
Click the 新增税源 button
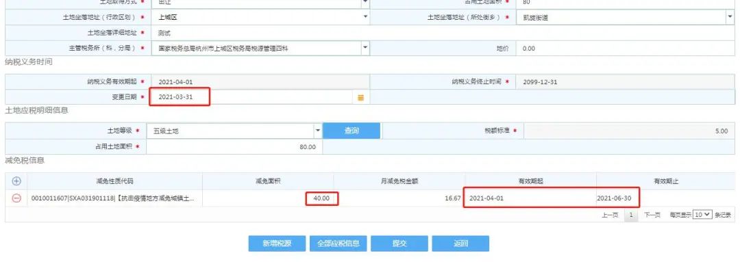click(277, 244)
